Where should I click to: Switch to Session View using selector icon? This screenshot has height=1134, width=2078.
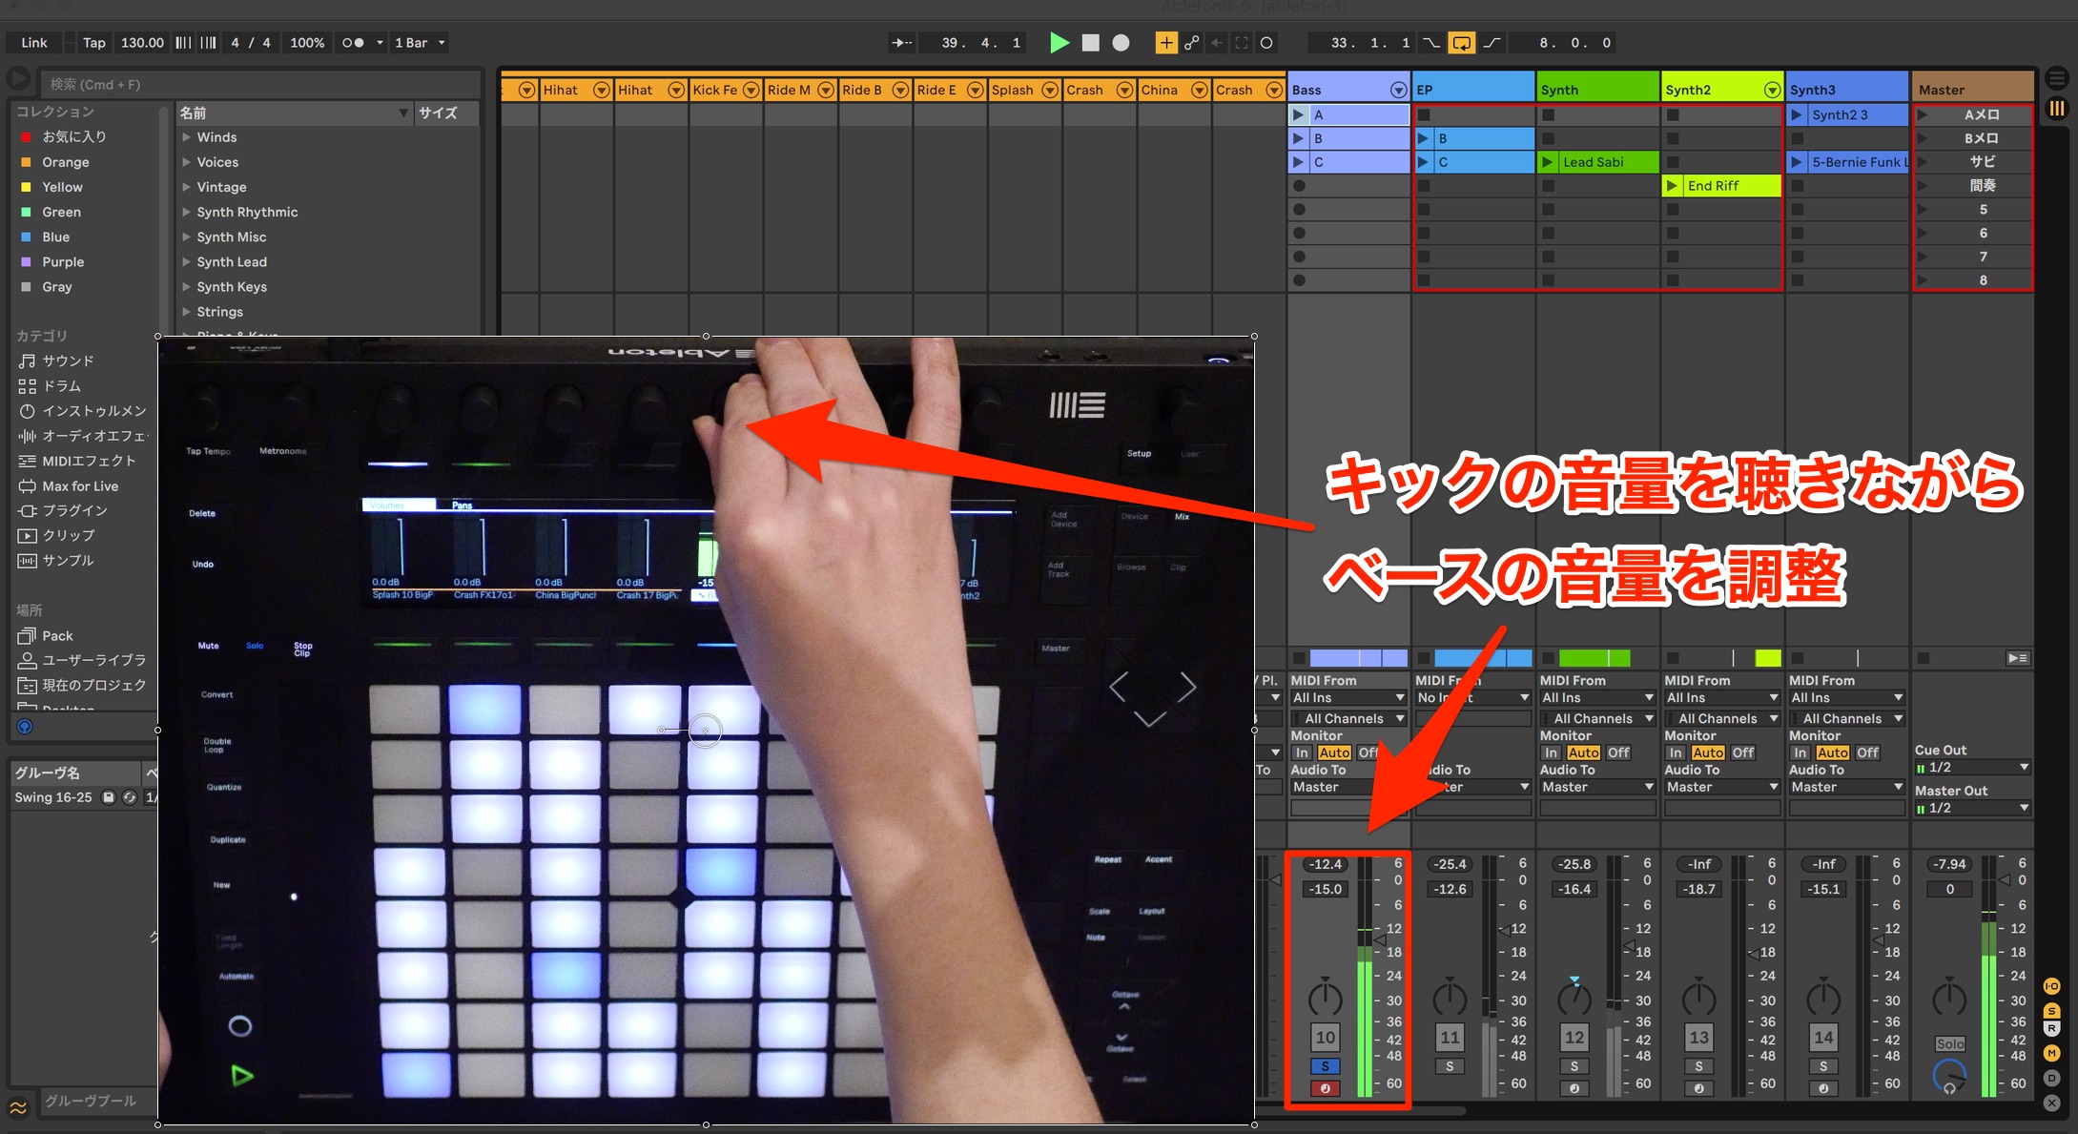[2057, 109]
